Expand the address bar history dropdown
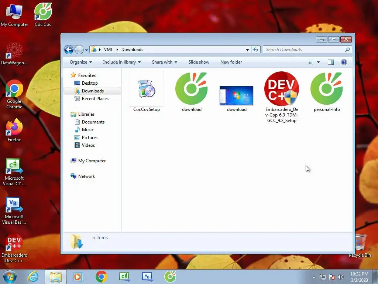378x284 pixels. [247, 50]
